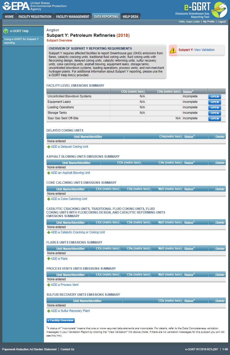Viewport: 230px width, 355px height.
Task: Click OPEN for Loading Operations
Action: click(x=215, y=108)
